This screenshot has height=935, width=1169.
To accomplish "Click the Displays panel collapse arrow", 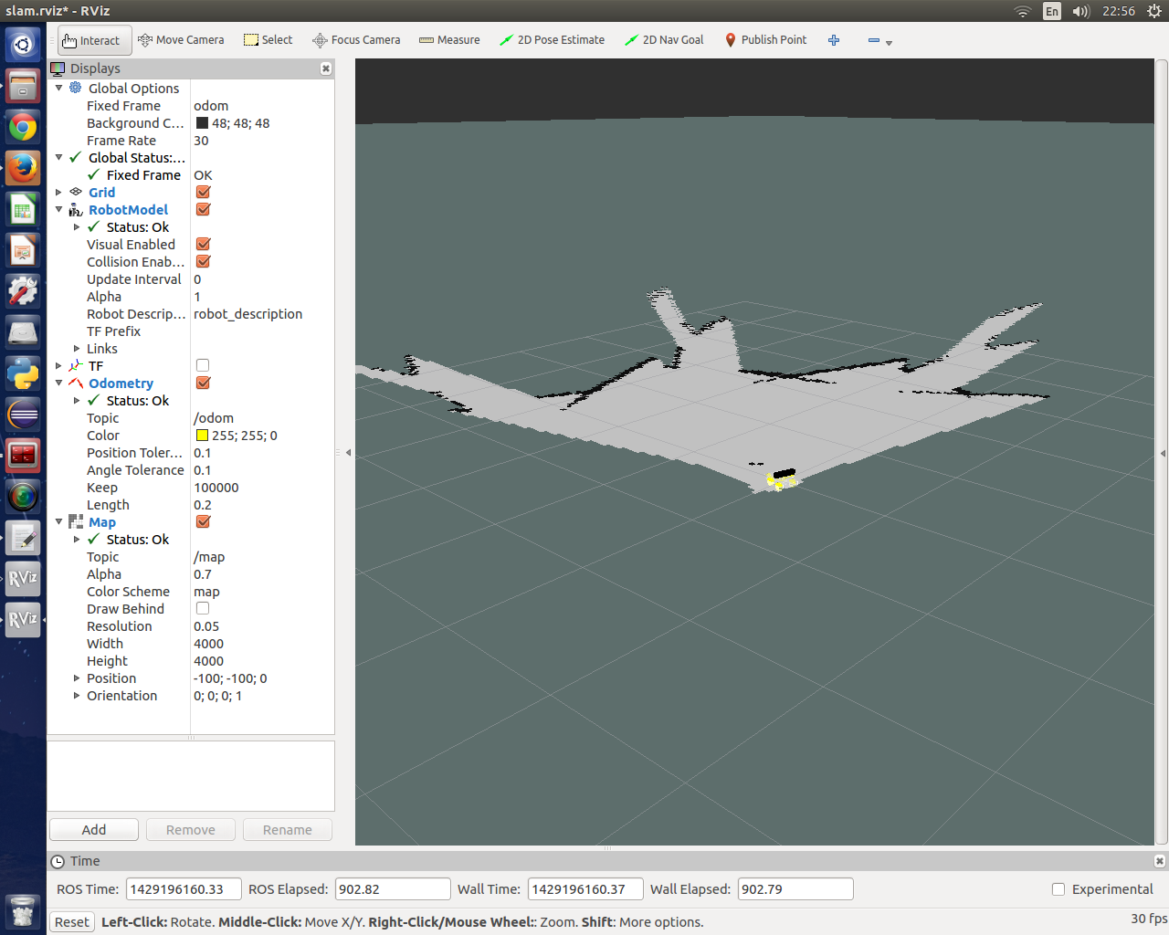I will coord(348,453).
